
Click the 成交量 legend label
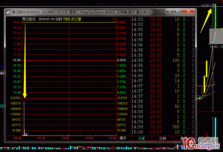(76, 19)
